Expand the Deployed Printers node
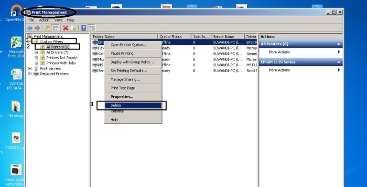This screenshot has width=367, height=187. 30,74
